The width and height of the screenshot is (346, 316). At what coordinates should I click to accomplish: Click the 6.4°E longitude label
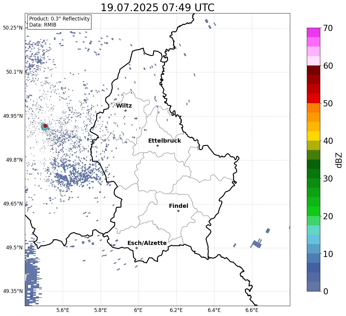[214, 310]
